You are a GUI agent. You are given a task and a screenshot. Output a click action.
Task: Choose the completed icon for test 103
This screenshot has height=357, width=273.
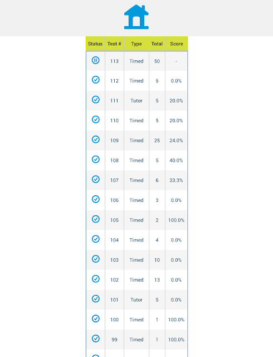click(x=96, y=259)
